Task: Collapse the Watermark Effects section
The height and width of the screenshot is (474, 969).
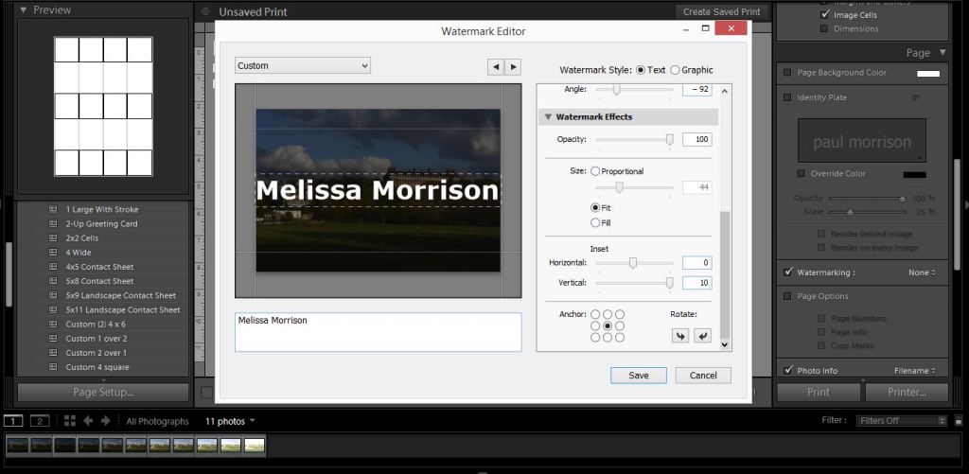Action: (x=547, y=117)
